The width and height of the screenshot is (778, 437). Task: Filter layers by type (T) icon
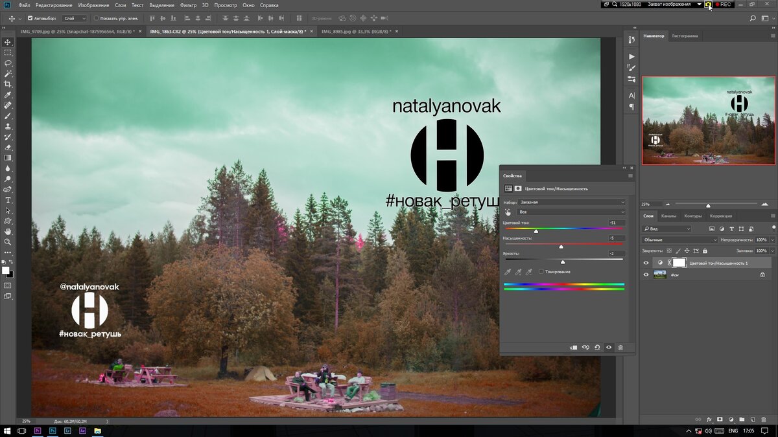(731, 229)
